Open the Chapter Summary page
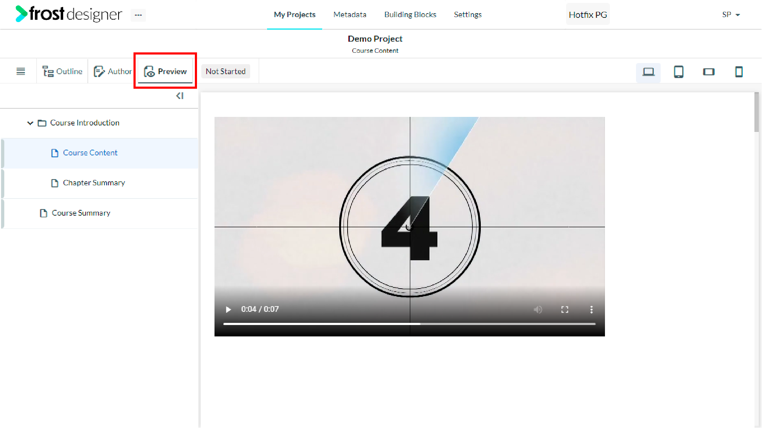Image resolution: width=762 pixels, height=428 pixels. pyautogui.click(x=100, y=183)
